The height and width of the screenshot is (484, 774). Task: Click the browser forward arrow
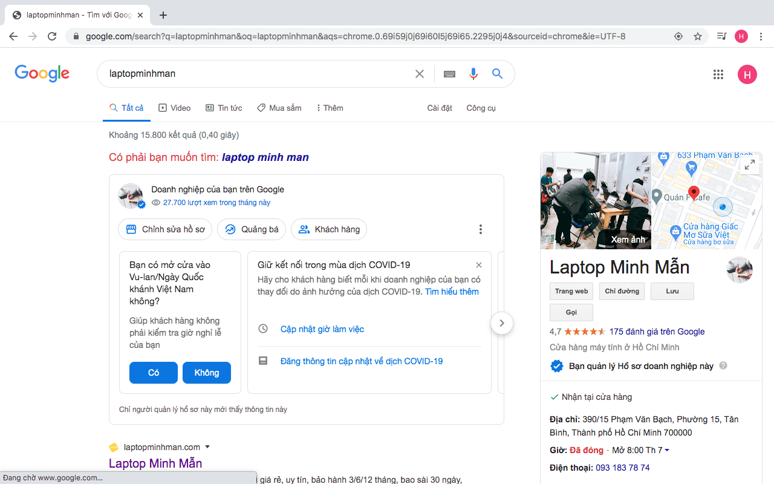(33, 36)
